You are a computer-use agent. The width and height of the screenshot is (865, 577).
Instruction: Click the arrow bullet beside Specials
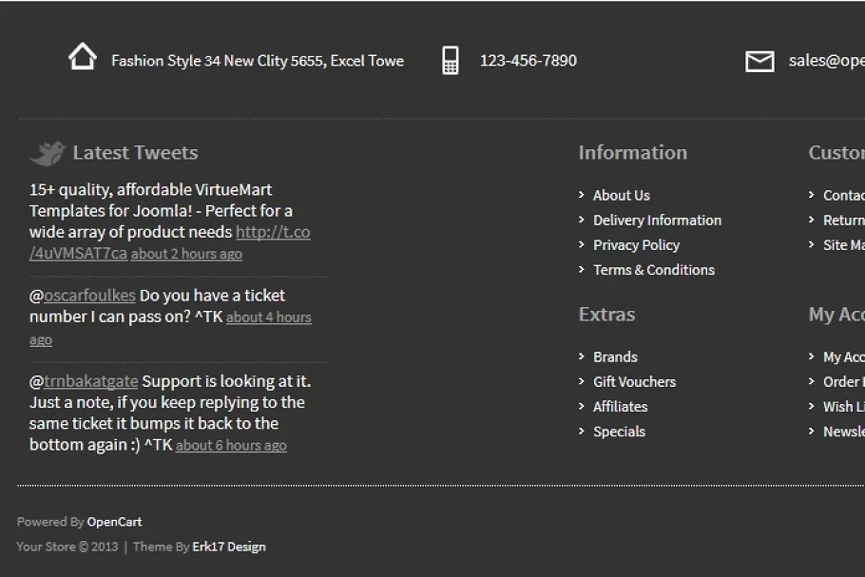582,431
